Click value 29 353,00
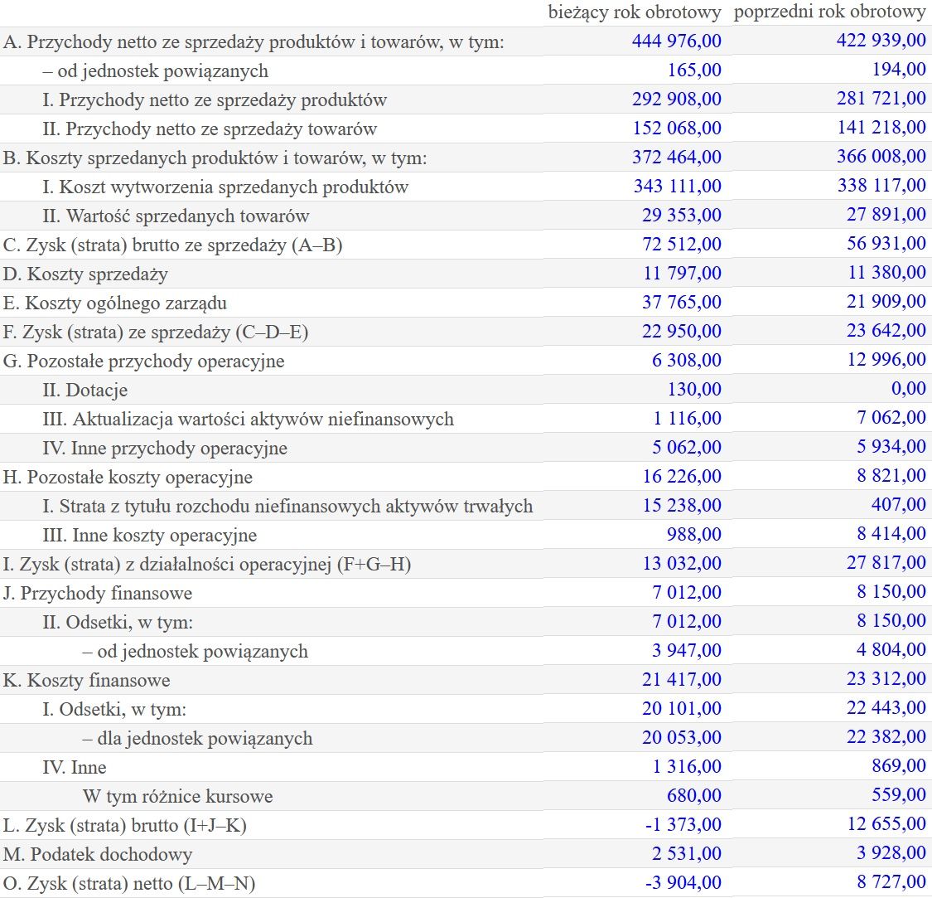Viewport: 932px width, 898px height. (x=681, y=216)
